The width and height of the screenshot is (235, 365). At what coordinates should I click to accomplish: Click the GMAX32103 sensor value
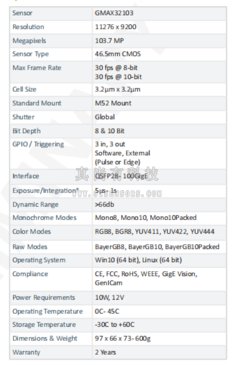(114, 13)
